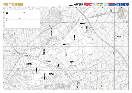Click the 清瀬第九小 school label
Viewport: 132px width, 93px height.
coord(83,23)
